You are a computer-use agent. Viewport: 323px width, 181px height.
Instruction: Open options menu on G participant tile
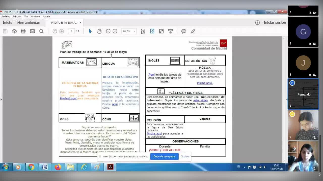tap(290, 43)
